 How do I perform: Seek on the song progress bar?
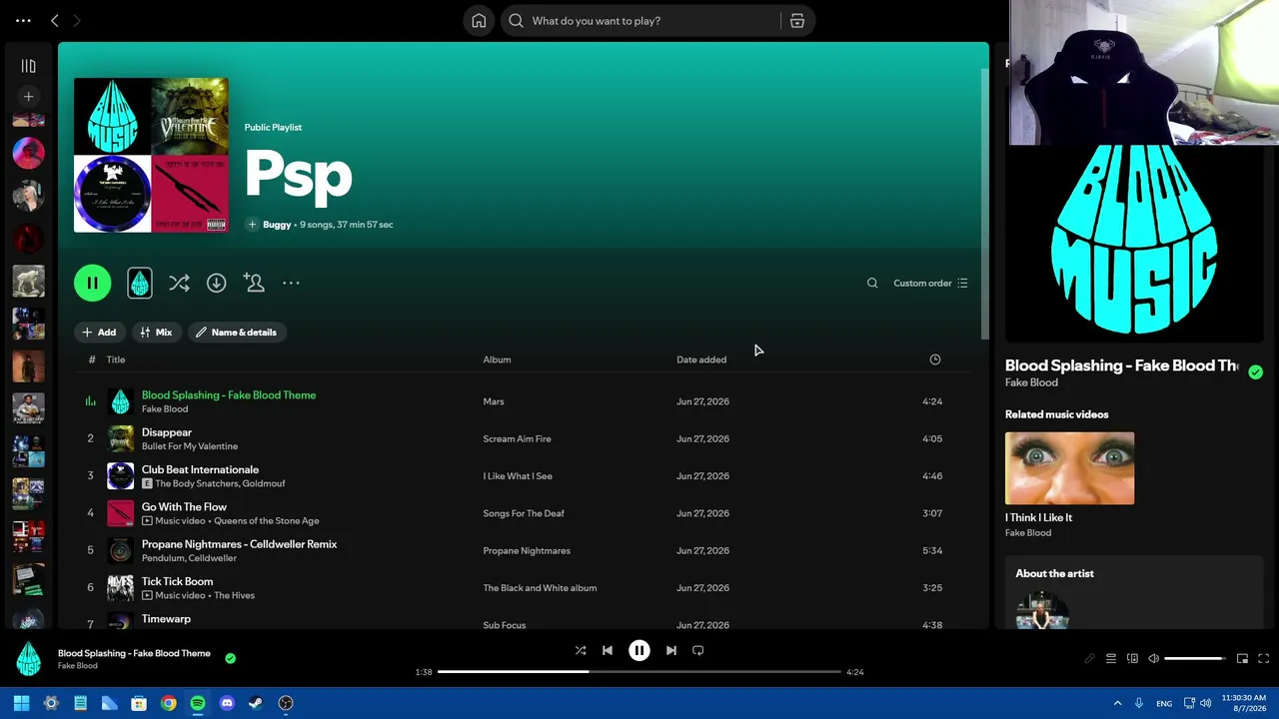pos(639,672)
